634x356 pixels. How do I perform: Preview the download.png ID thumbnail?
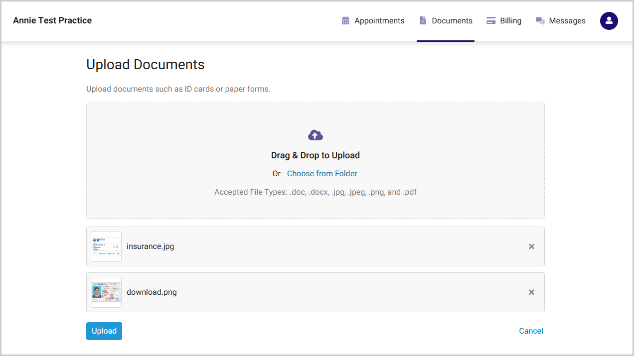[106, 292]
